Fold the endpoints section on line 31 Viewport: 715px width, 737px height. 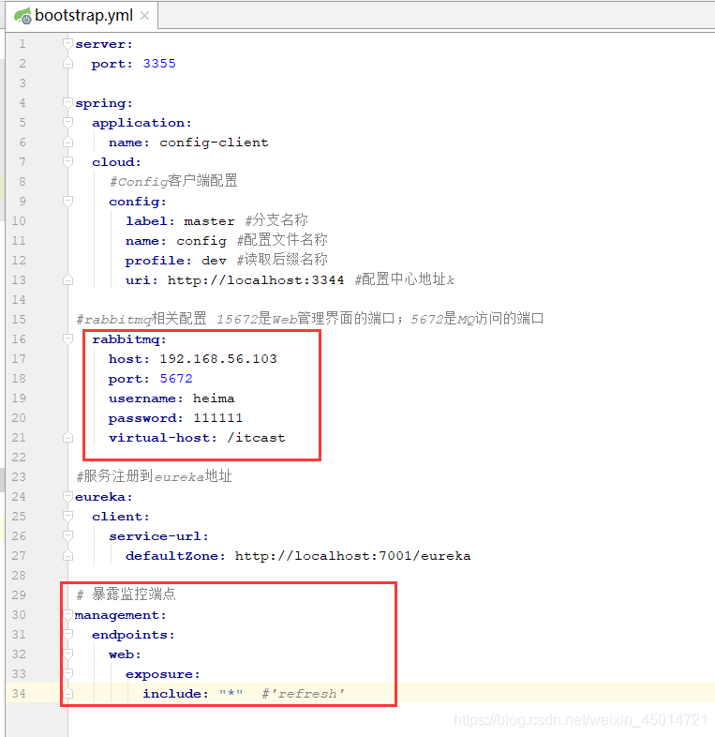67,635
